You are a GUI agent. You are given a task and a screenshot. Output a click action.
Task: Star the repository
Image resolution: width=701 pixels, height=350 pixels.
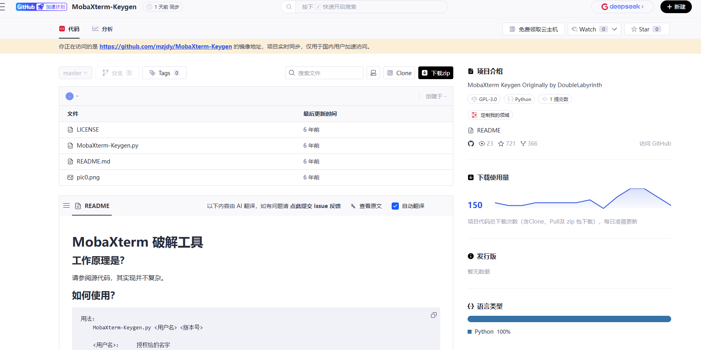647,29
